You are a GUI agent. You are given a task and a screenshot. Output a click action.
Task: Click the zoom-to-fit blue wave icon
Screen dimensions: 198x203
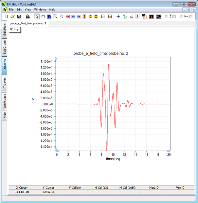click(x=49, y=17)
